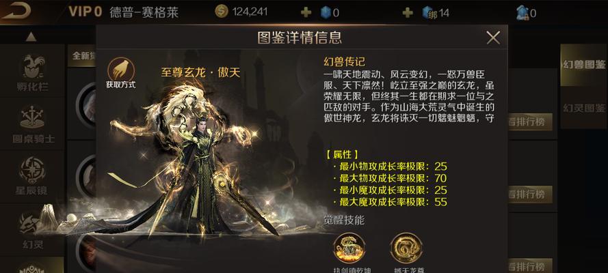The height and width of the screenshot is (273, 608).
Task: Select the 孵化栏 rooster icon
Action: [31, 66]
